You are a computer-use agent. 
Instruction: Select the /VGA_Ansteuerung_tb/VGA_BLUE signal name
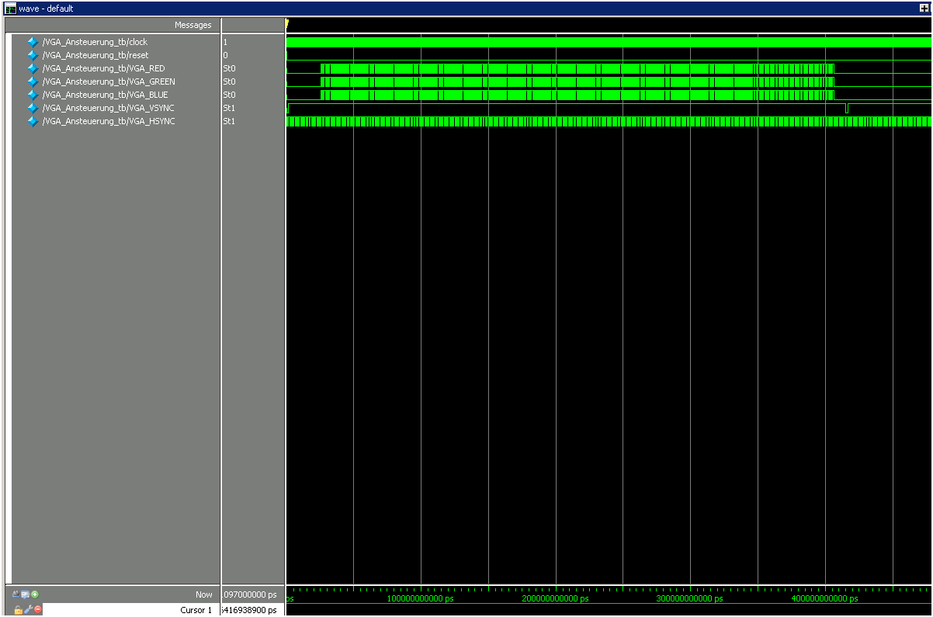(106, 95)
